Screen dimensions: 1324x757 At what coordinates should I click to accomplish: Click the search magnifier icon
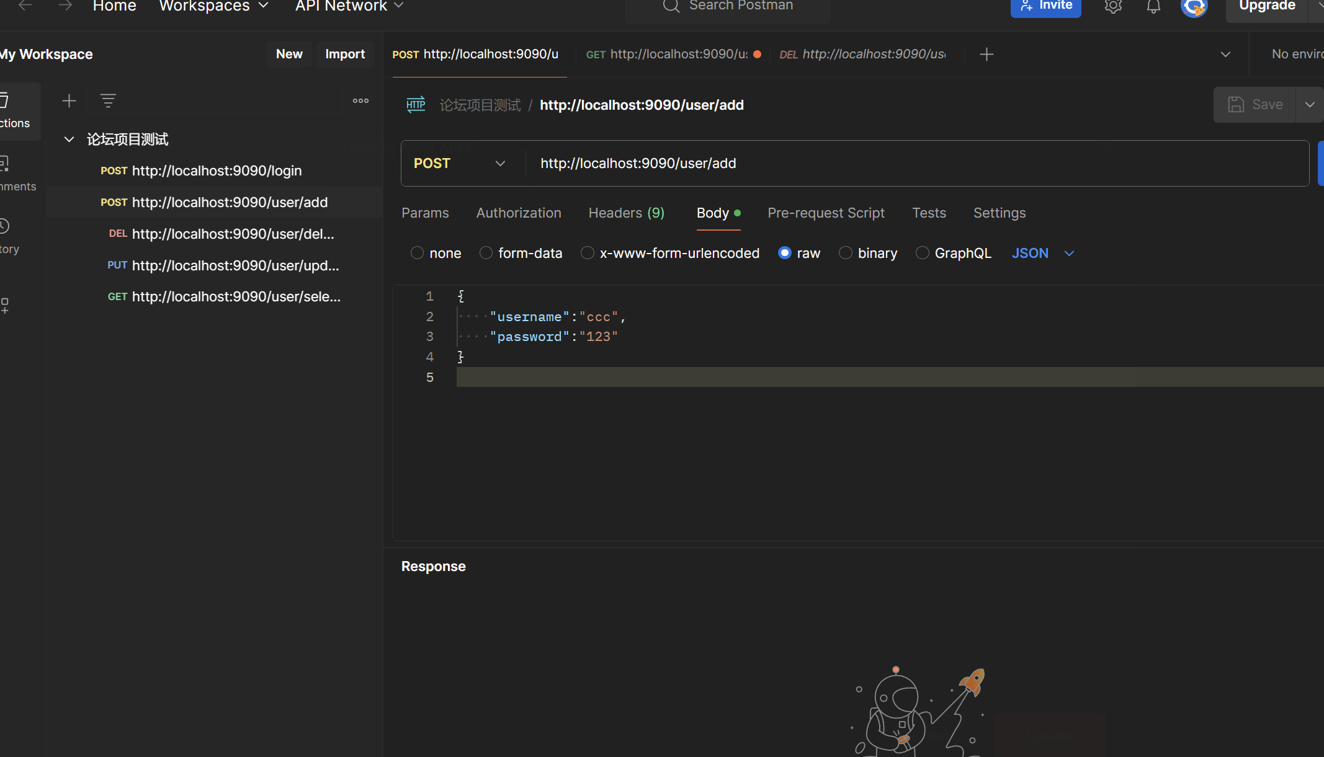pyautogui.click(x=671, y=6)
